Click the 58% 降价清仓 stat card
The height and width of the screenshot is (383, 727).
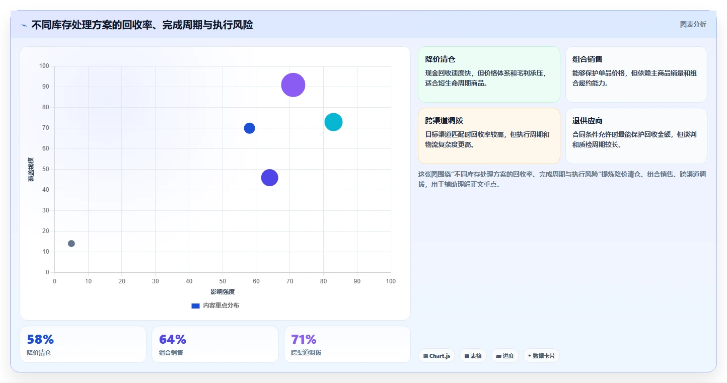click(83, 344)
